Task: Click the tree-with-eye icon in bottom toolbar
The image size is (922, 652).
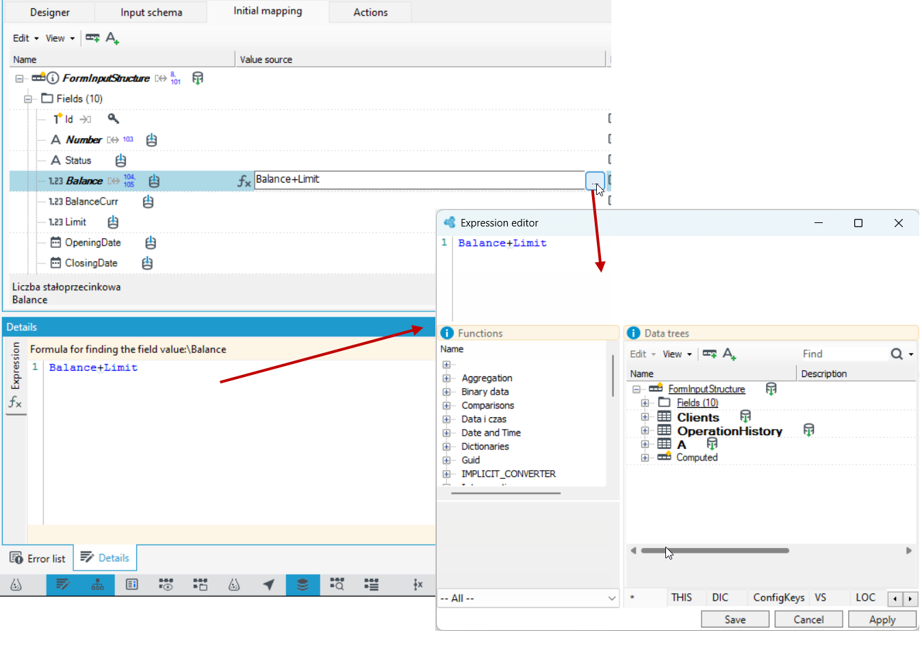Action: tap(166, 584)
